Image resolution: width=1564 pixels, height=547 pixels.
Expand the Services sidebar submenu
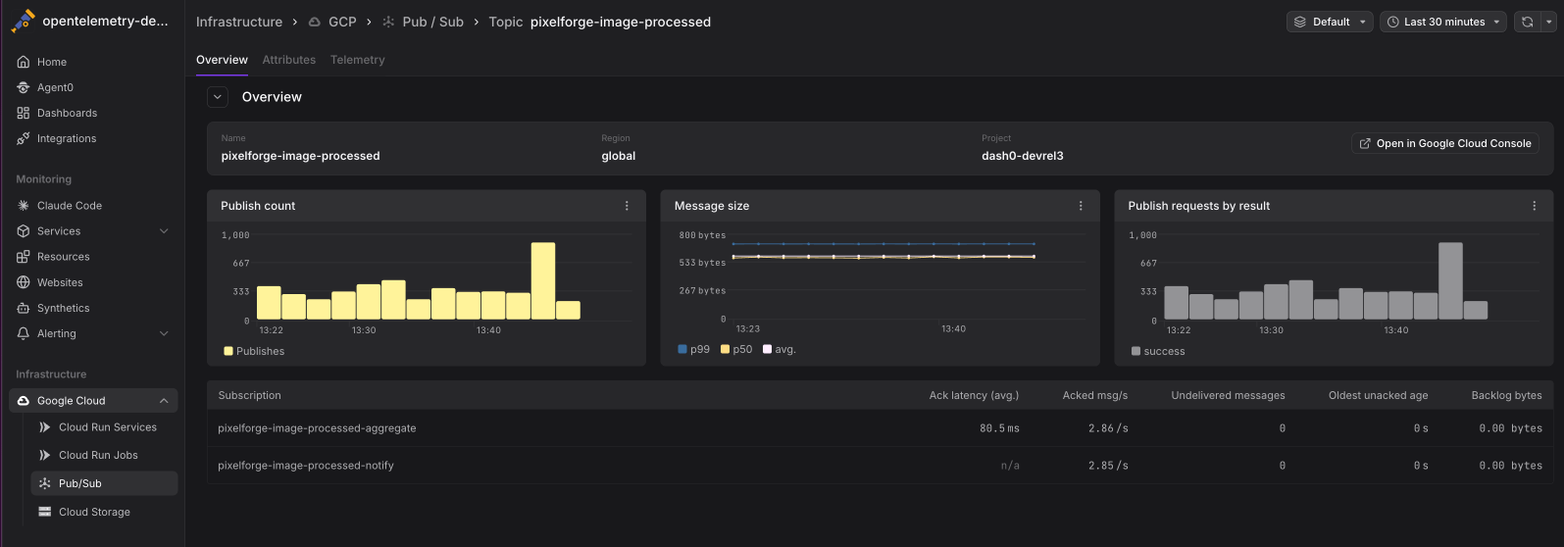click(164, 231)
